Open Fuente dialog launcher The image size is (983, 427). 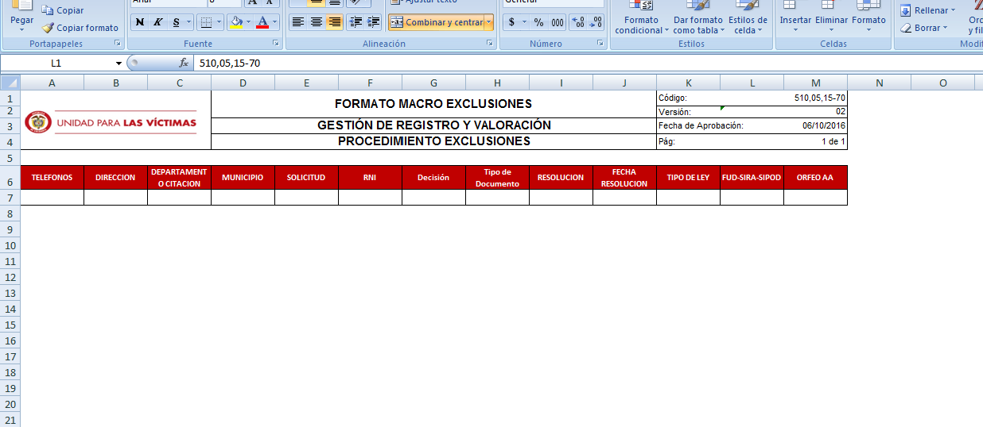275,44
